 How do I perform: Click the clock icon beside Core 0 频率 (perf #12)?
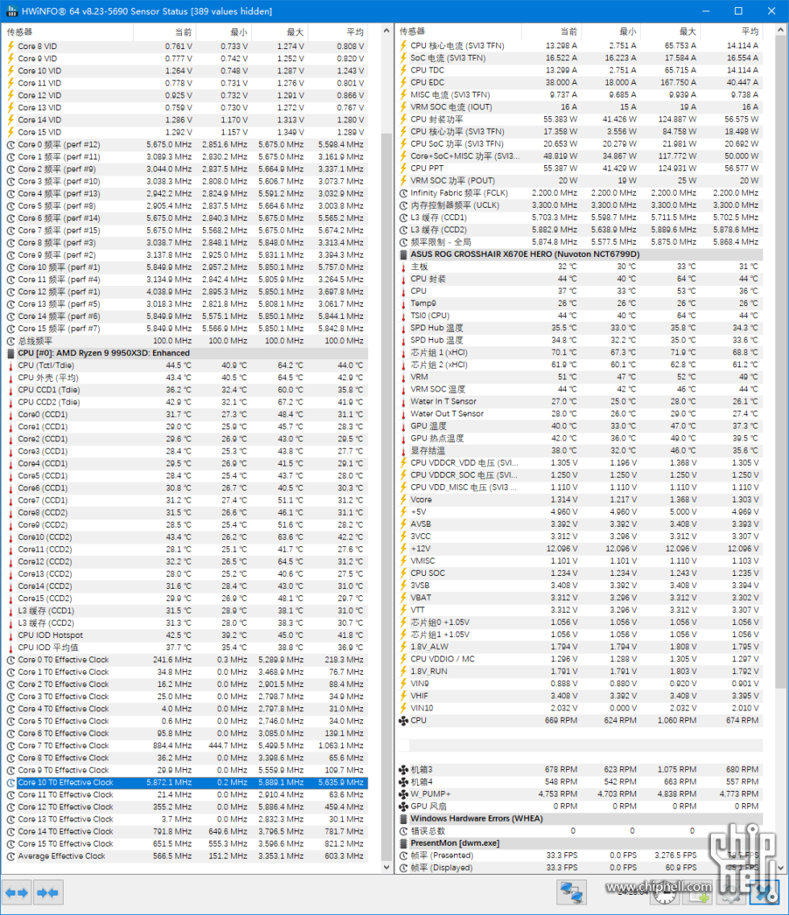pos(10,144)
